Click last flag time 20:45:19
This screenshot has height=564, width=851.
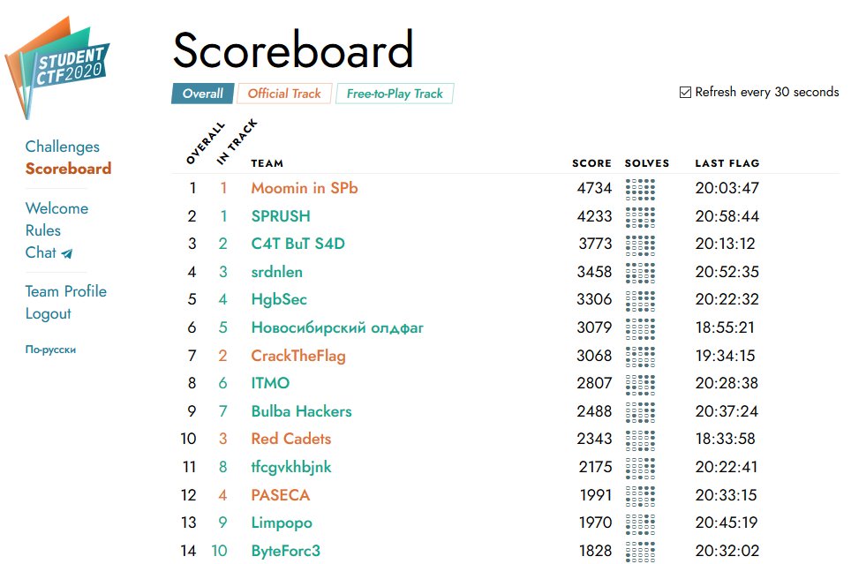(x=727, y=523)
